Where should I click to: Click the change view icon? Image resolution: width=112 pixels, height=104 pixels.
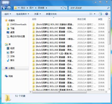pos(91,14)
